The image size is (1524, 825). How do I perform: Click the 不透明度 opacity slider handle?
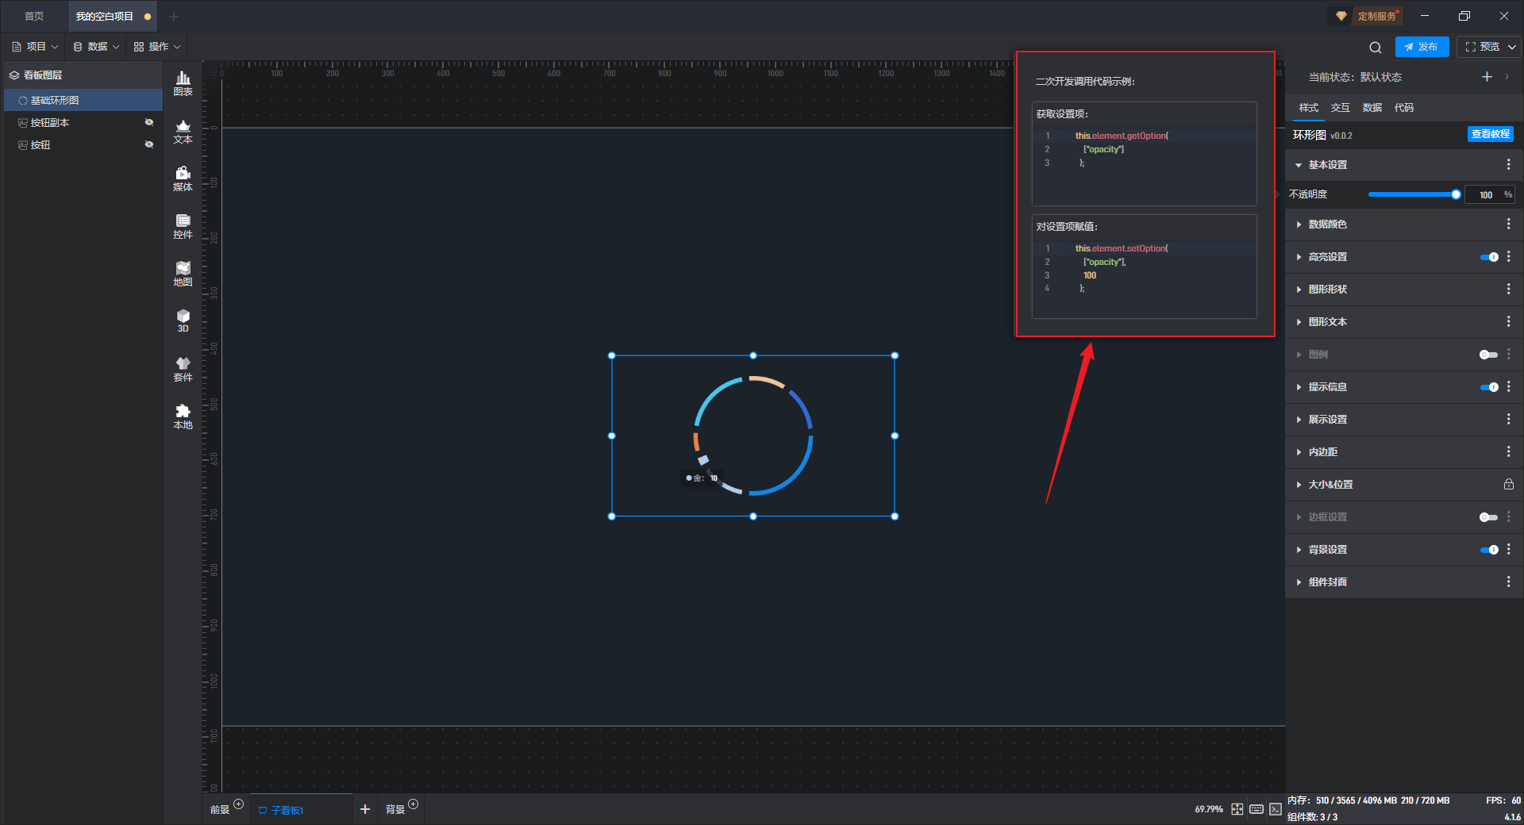[1456, 194]
